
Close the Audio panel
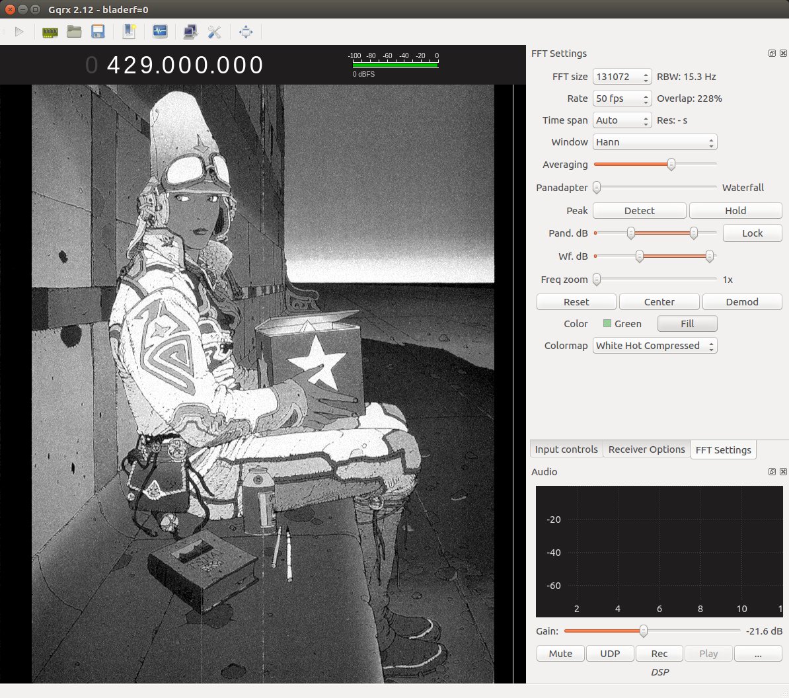(783, 471)
